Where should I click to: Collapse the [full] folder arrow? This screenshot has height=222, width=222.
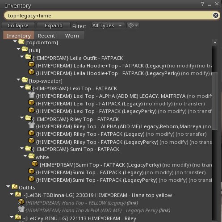click(19, 49)
